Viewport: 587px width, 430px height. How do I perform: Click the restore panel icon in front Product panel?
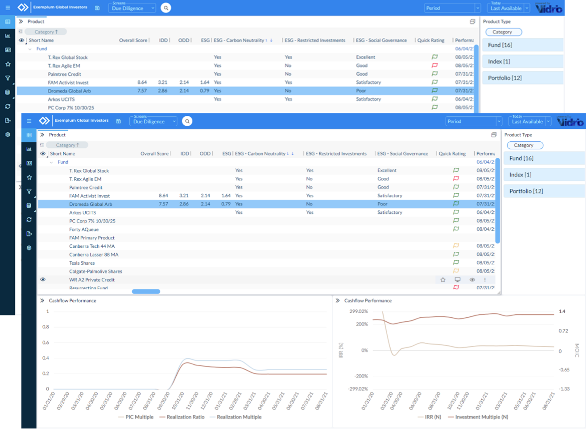[494, 135]
